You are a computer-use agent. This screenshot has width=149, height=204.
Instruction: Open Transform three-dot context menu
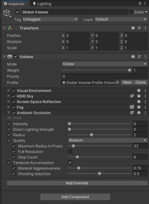pos(145,28)
